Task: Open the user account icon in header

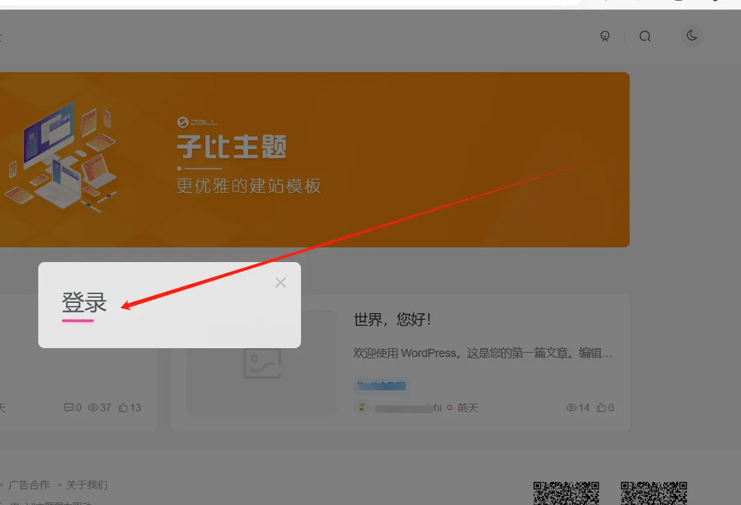Action: coord(605,36)
